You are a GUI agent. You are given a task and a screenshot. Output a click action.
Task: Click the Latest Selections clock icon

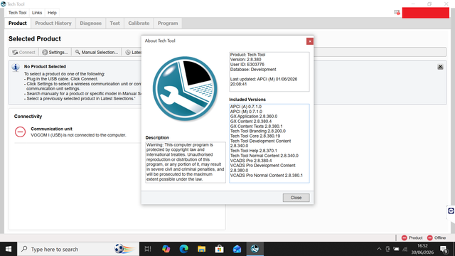tap(128, 52)
